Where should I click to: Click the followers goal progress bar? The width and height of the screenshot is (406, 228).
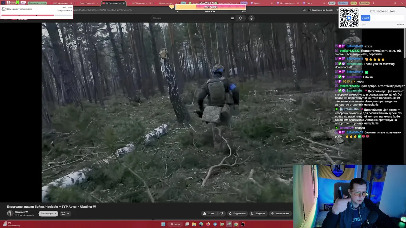pyautogui.click(x=211, y=7)
